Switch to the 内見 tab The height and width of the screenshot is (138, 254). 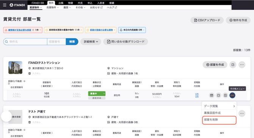click(80, 3)
